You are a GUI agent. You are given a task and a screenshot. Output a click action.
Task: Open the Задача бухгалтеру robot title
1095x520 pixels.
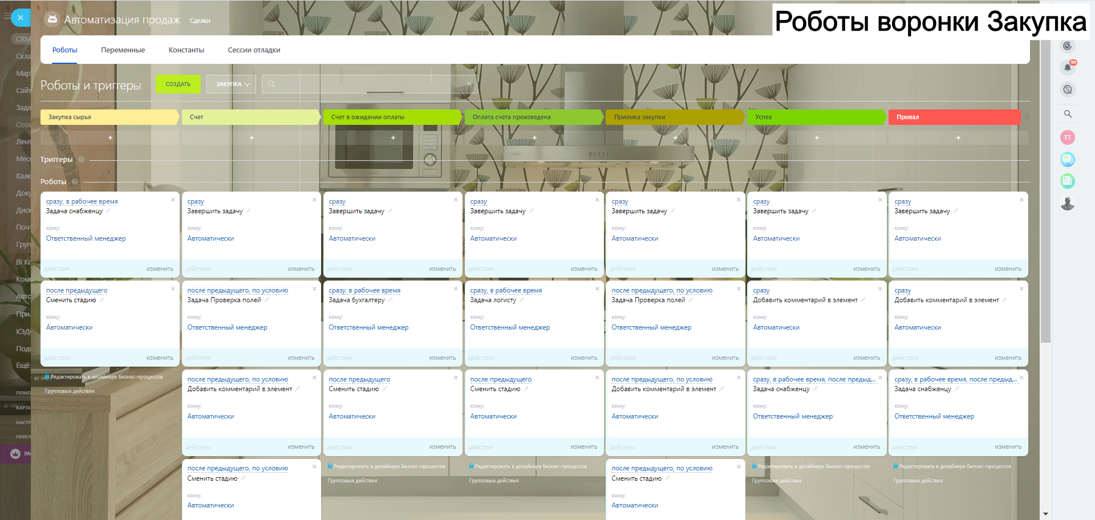point(356,300)
